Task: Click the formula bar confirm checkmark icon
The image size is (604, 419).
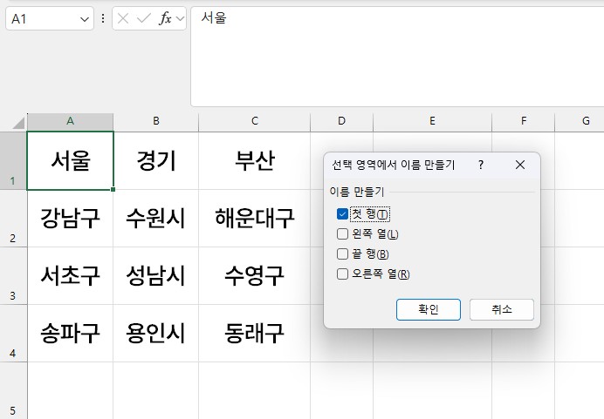Action: click(144, 18)
